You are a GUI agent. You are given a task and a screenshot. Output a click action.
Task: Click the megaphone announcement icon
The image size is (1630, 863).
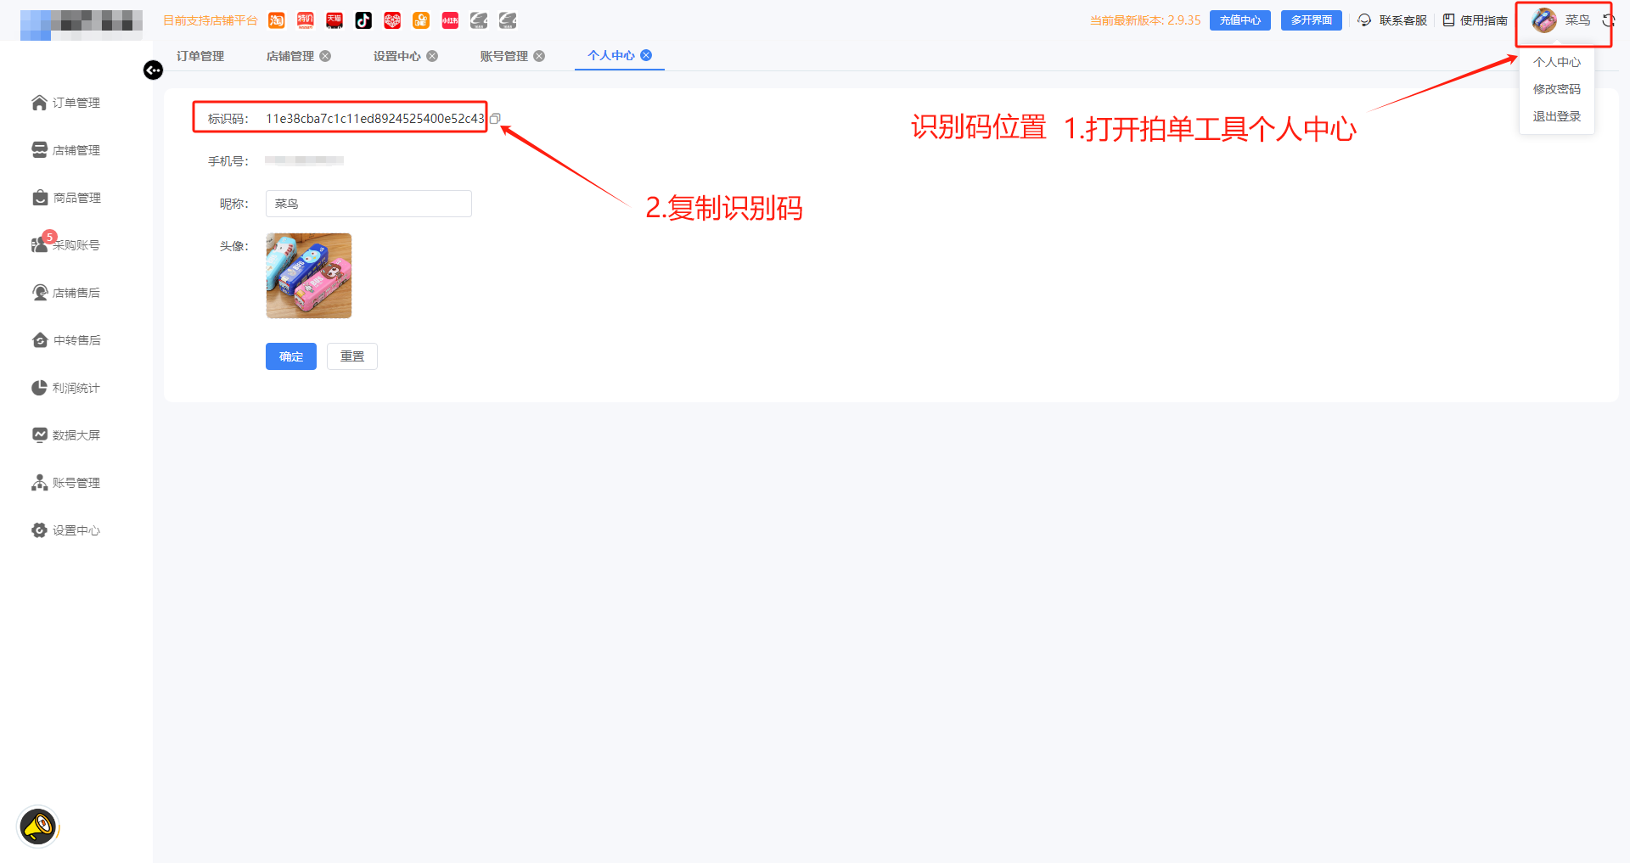click(x=38, y=826)
